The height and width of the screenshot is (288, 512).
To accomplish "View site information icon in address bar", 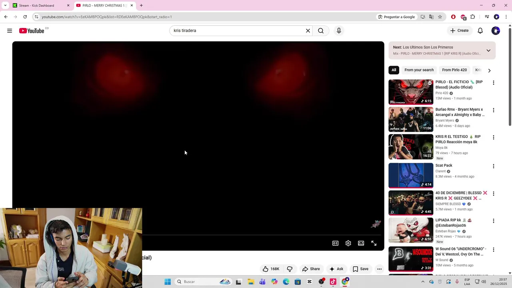I will point(36,17).
